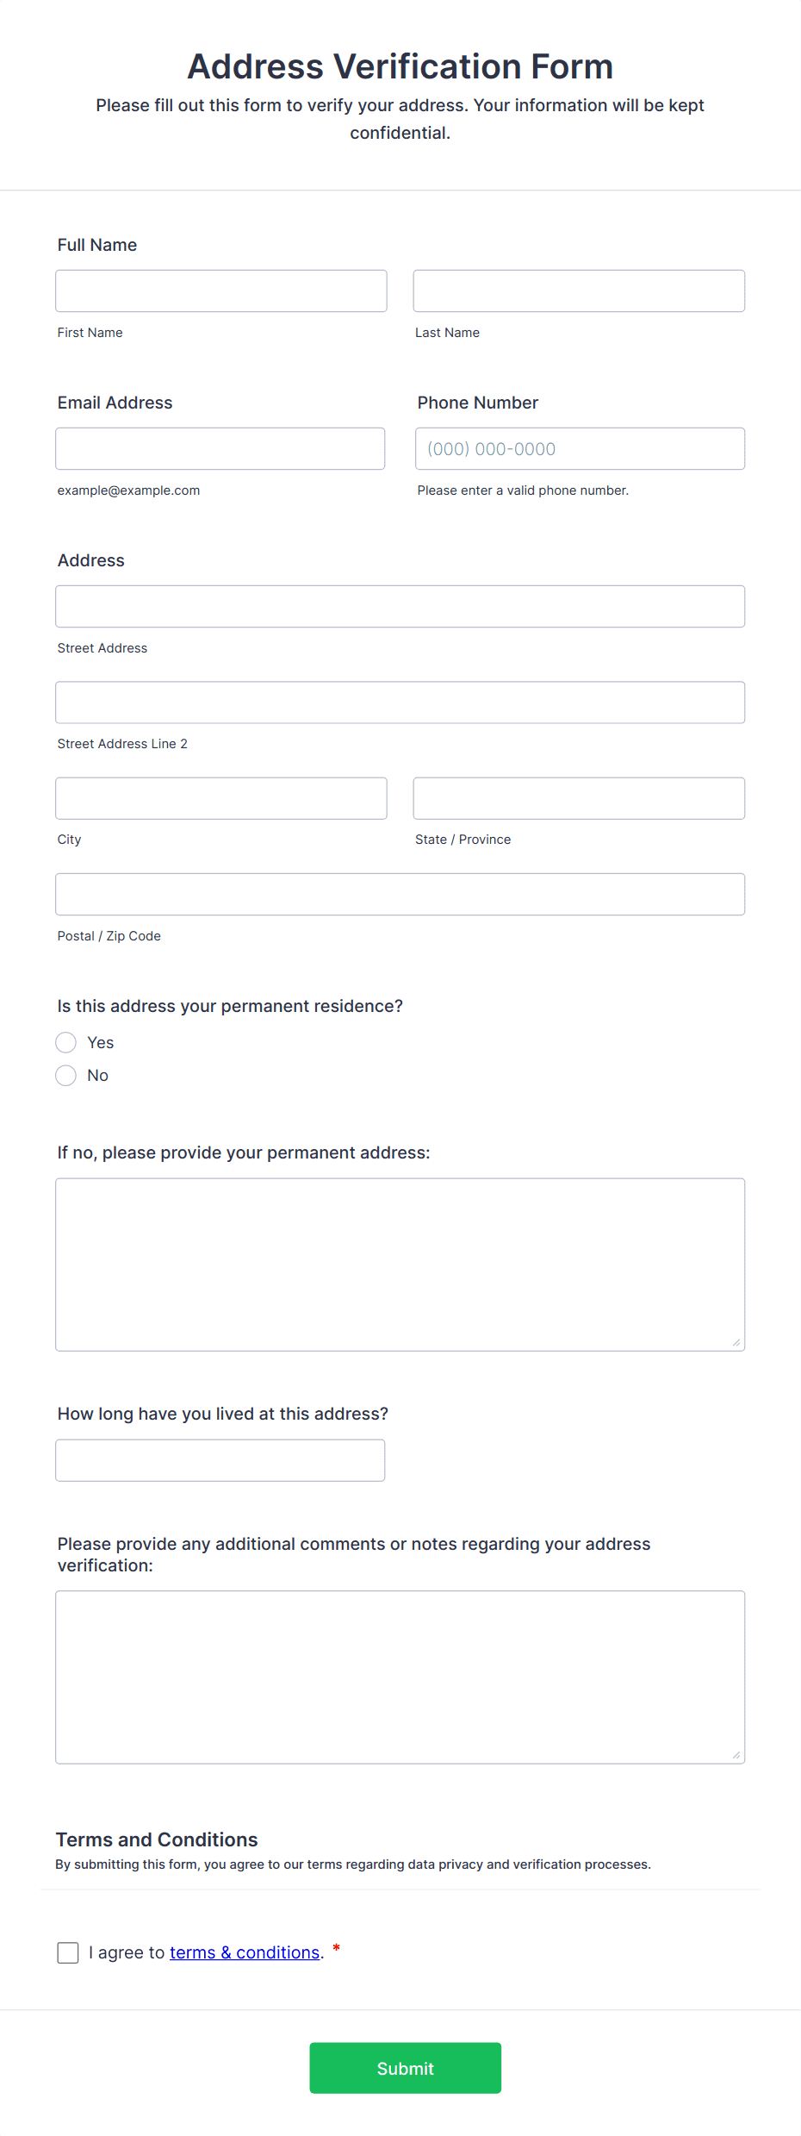Click the permanent address text area
The image size is (801, 2136).
[400, 1263]
